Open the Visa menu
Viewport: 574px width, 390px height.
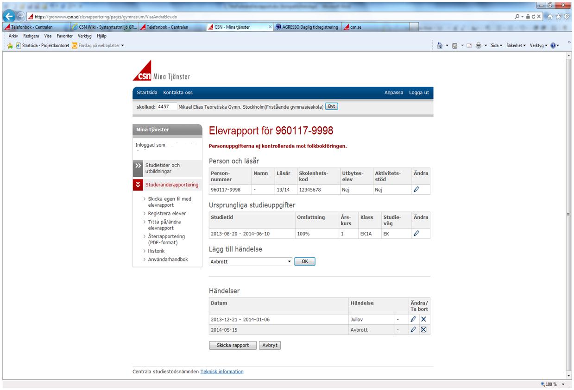pos(48,36)
